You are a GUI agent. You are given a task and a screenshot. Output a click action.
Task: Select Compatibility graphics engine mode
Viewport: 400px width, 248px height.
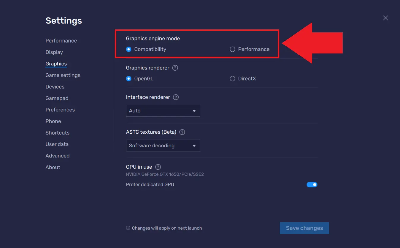[128, 49]
